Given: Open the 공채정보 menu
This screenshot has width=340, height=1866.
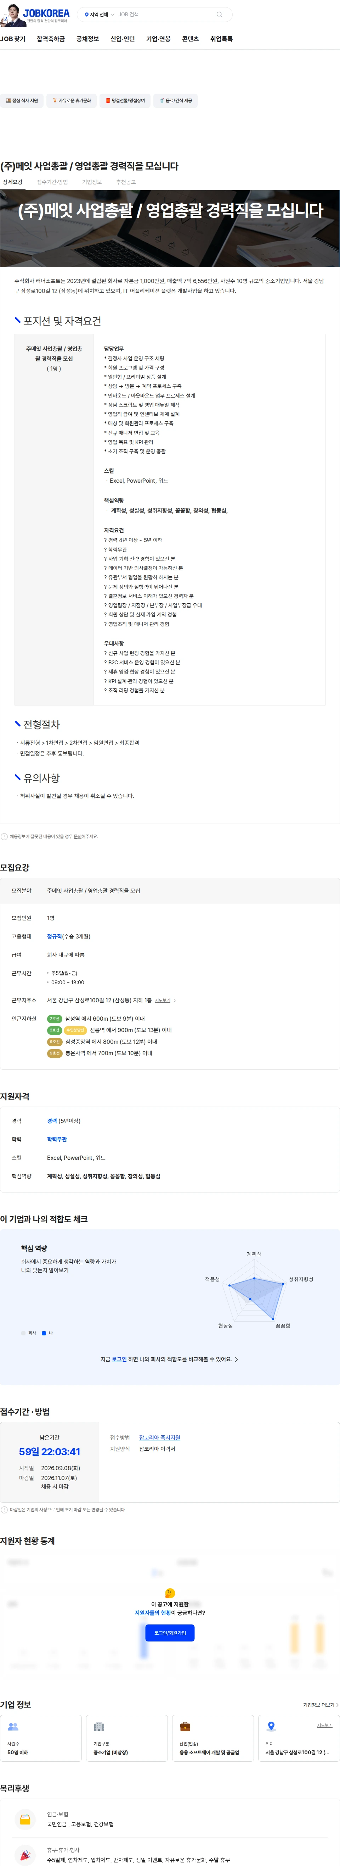Looking at the screenshot, I should (87, 39).
